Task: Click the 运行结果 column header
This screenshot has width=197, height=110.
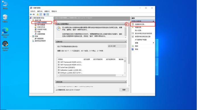Action: (87, 59)
